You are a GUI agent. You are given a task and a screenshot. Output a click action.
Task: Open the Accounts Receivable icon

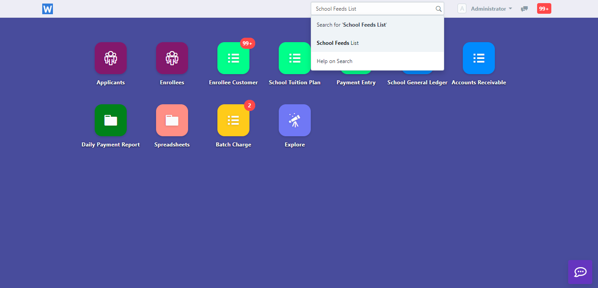pyautogui.click(x=479, y=58)
